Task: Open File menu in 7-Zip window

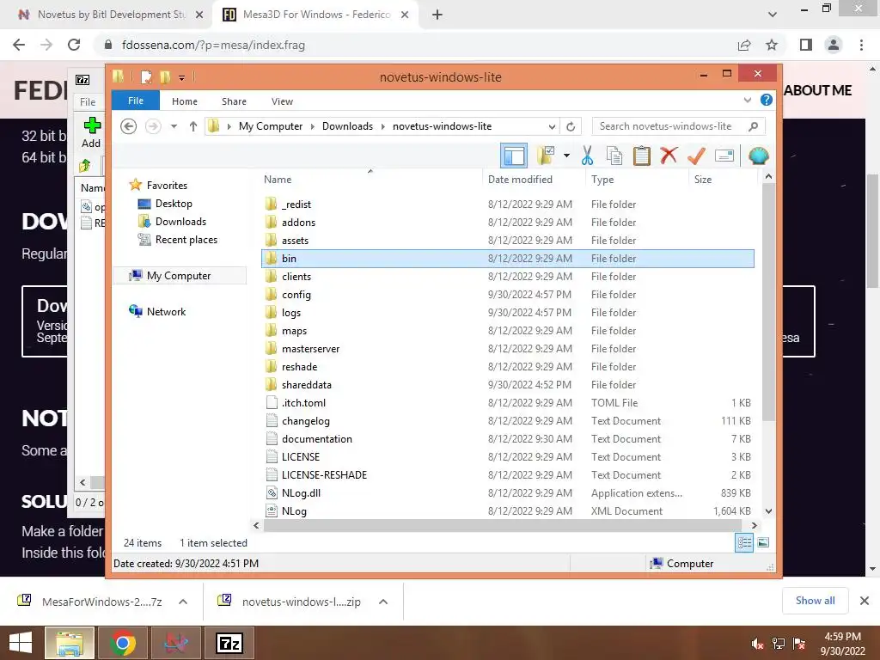Action: pyautogui.click(x=88, y=101)
